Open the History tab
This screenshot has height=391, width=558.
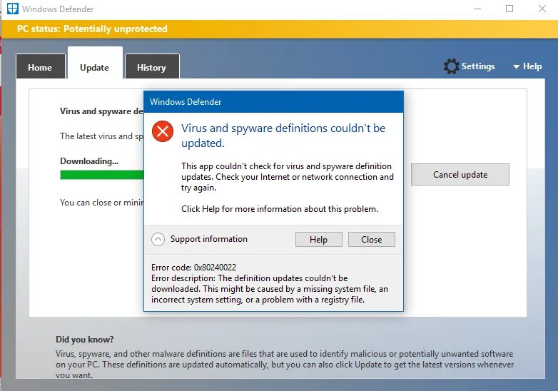tap(152, 66)
